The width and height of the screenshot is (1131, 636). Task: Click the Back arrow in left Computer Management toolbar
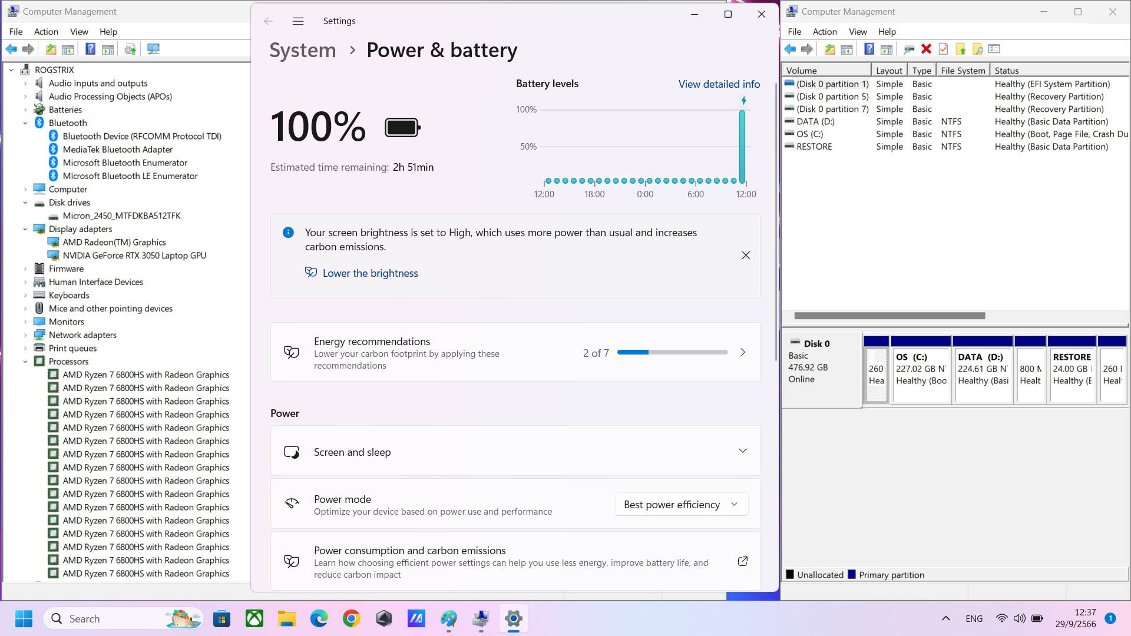click(11, 49)
